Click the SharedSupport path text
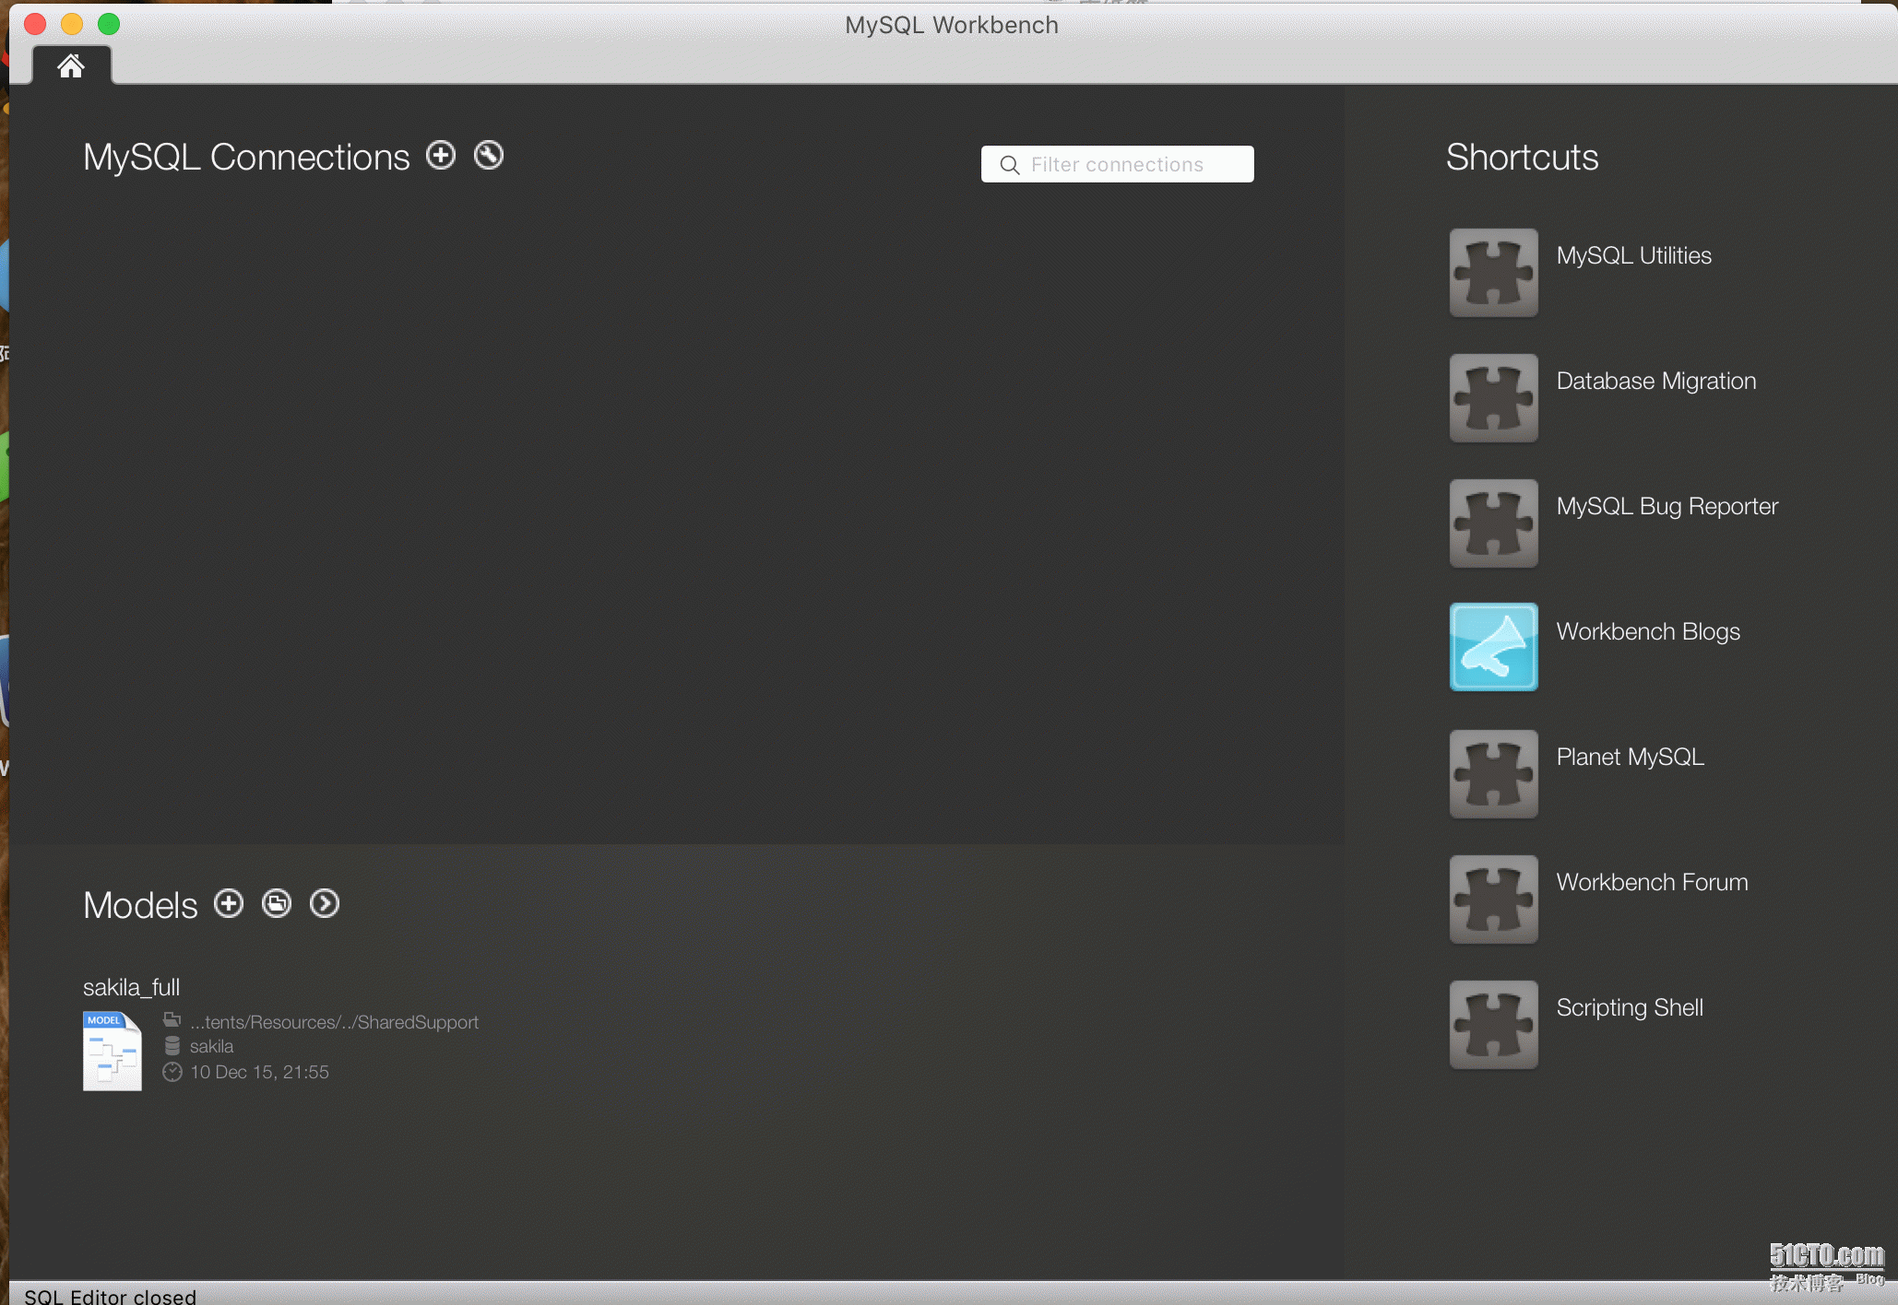Image resolution: width=1898 pixels, height=1305 pixels. point(334,1022)
